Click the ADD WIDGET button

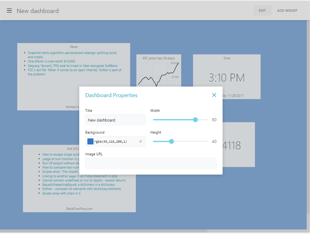coord(287,11)
